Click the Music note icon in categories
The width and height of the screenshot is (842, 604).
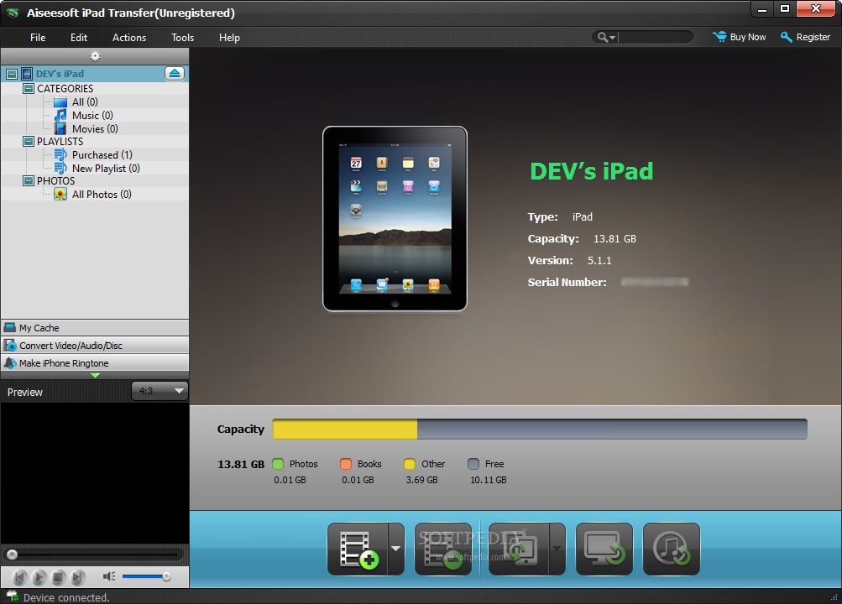coord(60,115)
